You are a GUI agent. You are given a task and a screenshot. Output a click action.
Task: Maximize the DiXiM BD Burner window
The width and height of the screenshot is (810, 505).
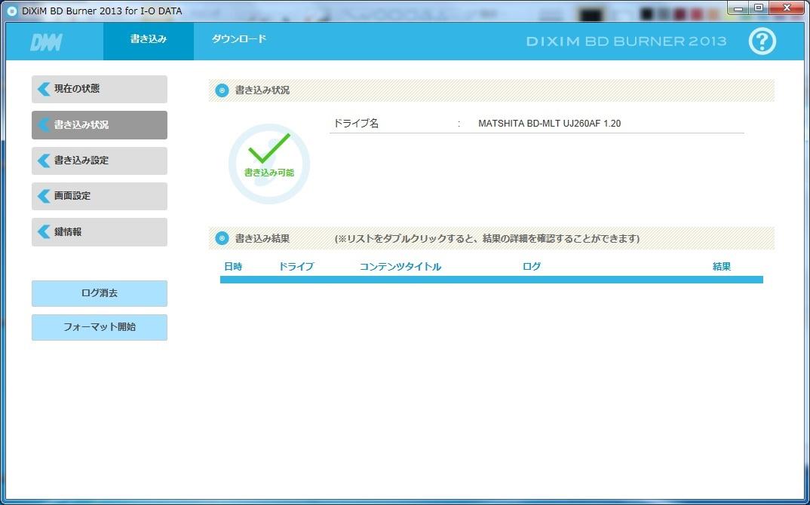[x=759, y=8]
